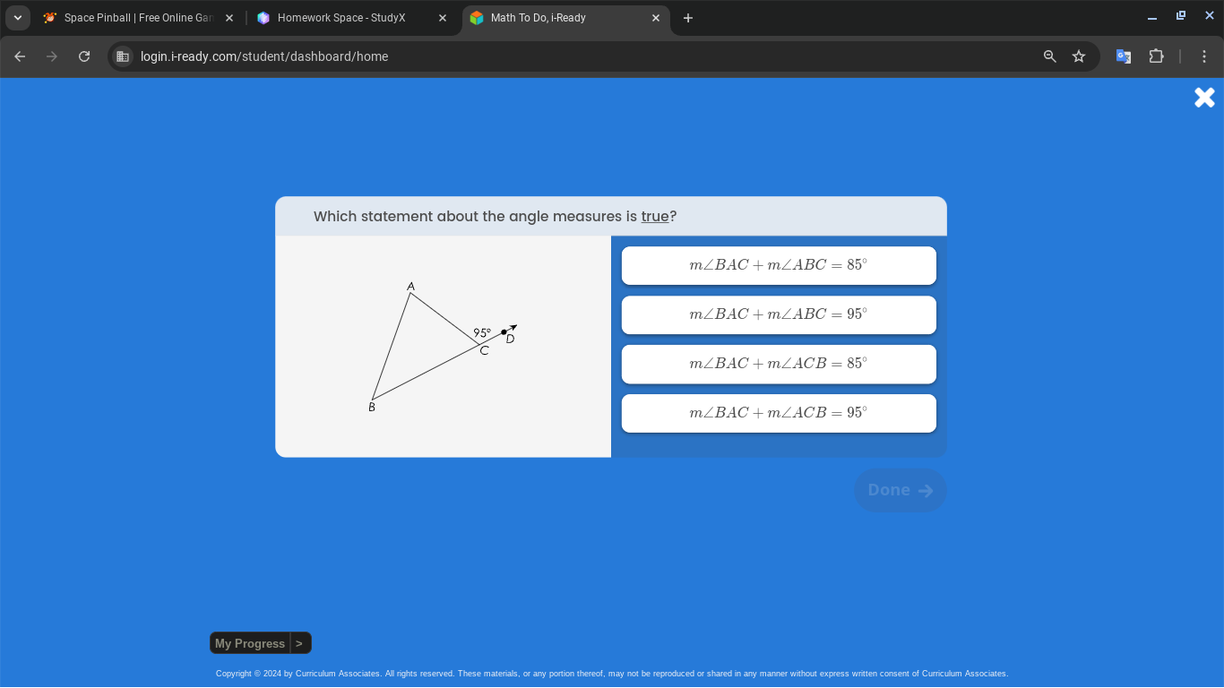Click the 95° angle label

point(482,332)
